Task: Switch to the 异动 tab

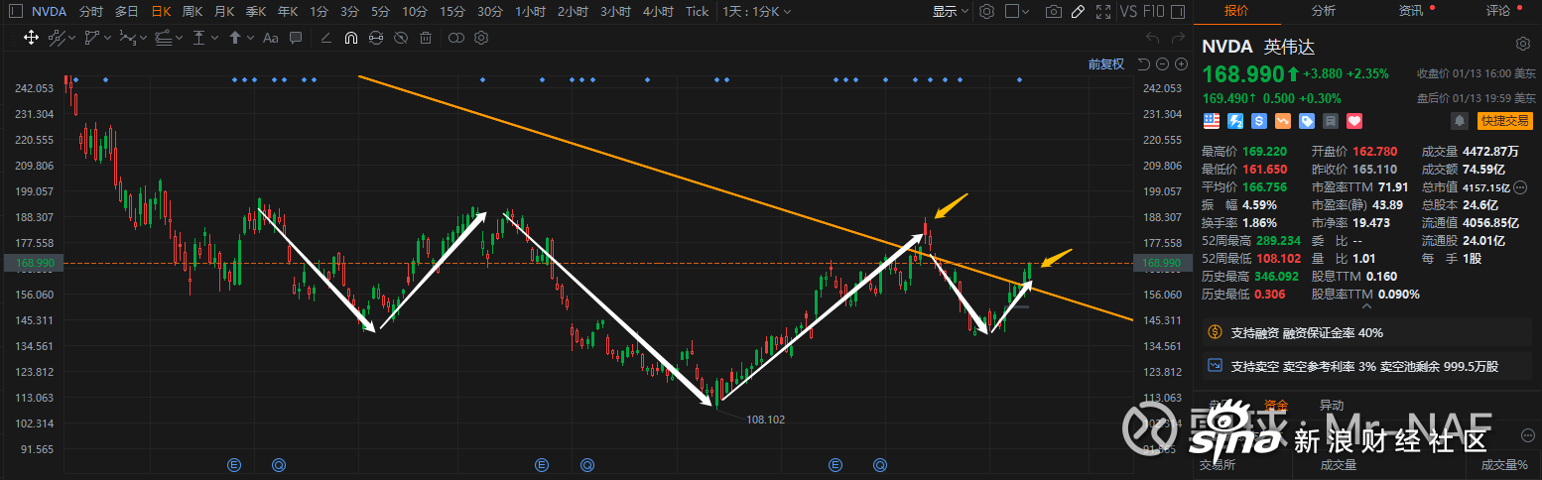Action: pyautogui.click(x=1331, y=405)
